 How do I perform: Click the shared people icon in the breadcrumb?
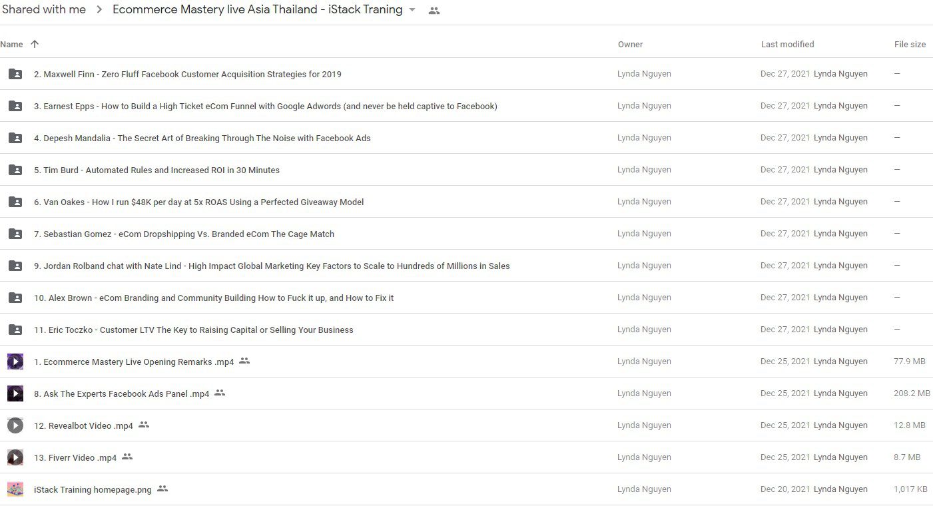tap(434, 11)
